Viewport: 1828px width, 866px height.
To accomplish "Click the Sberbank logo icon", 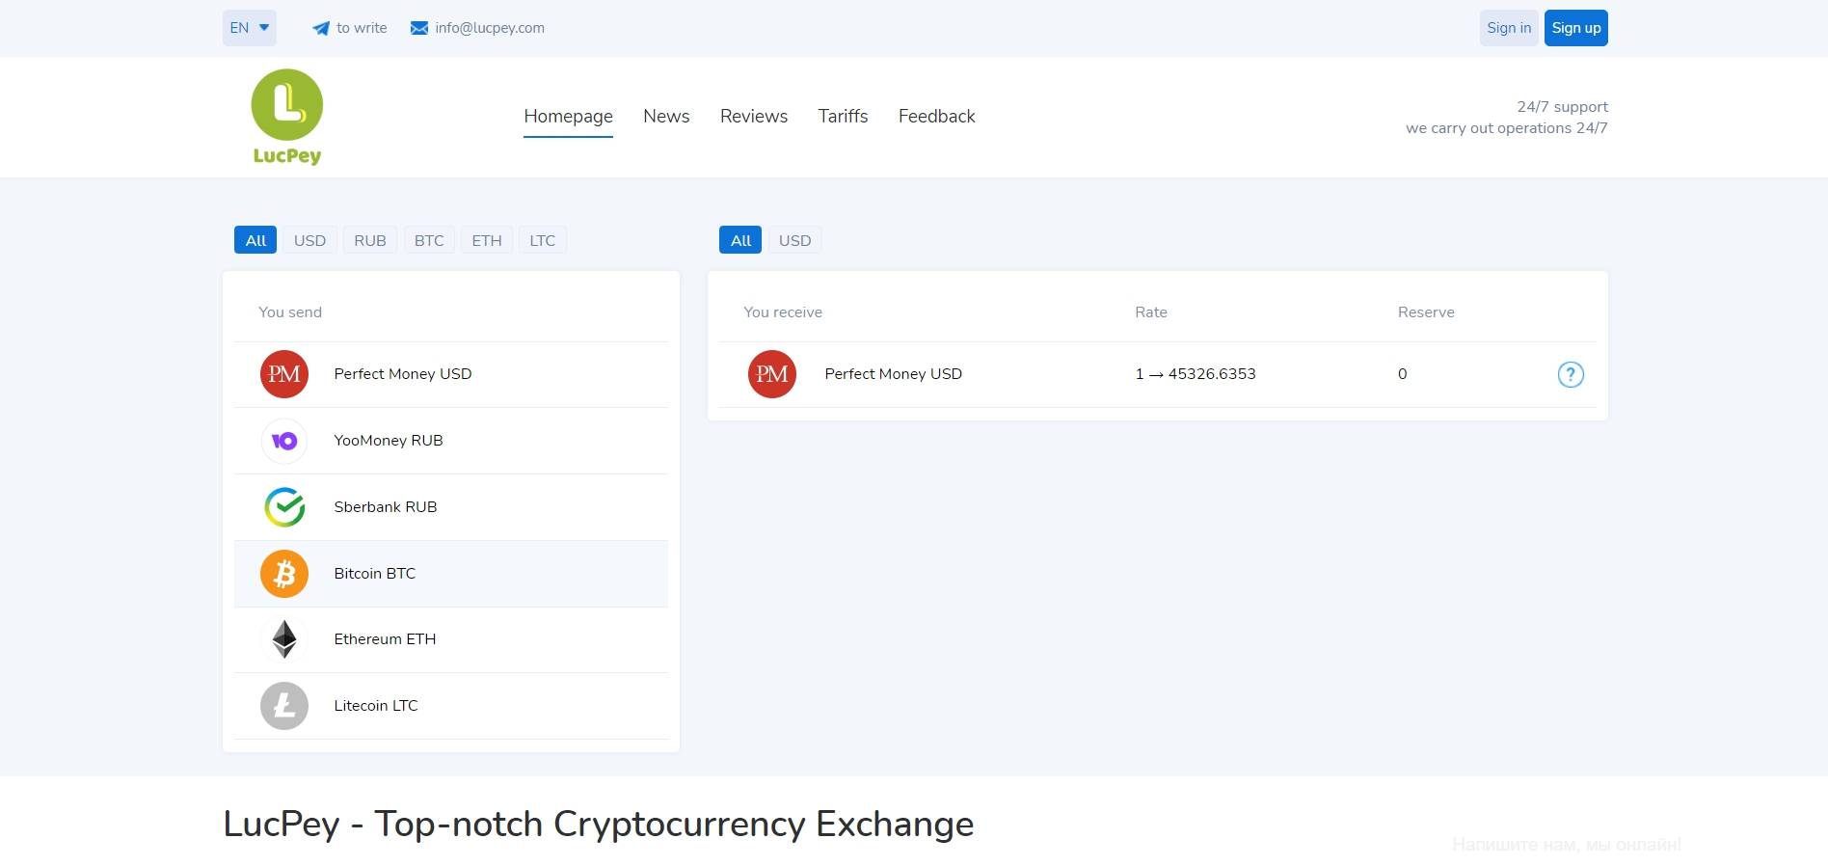I will (x=284, y=507).
